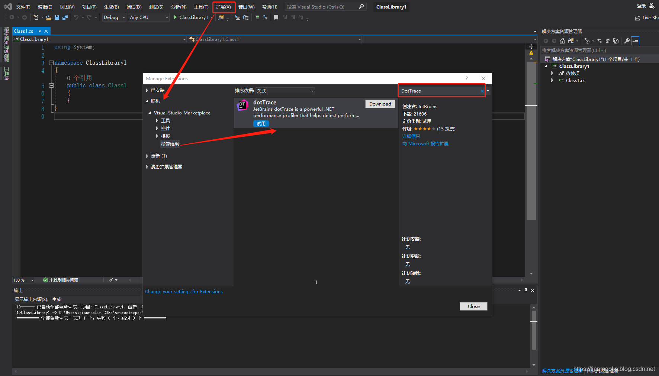
Task: Open the 详细信息 link for dotTrace
Action: (x=411, y=136)
